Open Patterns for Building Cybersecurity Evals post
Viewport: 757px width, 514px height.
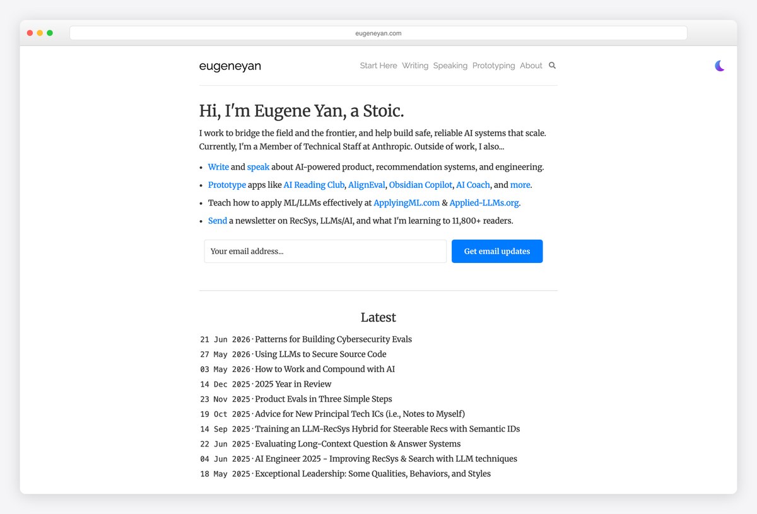pyautogui.click(x=333, y=339)
